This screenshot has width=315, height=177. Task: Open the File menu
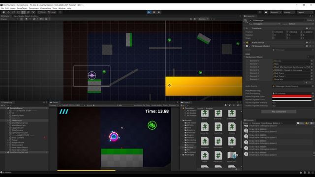tap(2, 8)
